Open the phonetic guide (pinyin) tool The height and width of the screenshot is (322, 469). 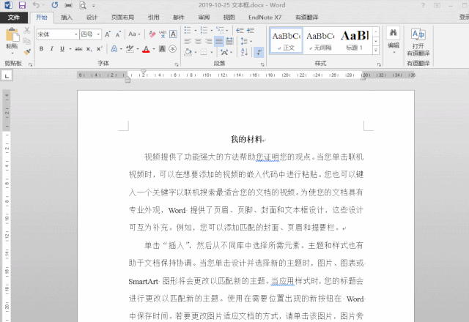click(163, 34)
